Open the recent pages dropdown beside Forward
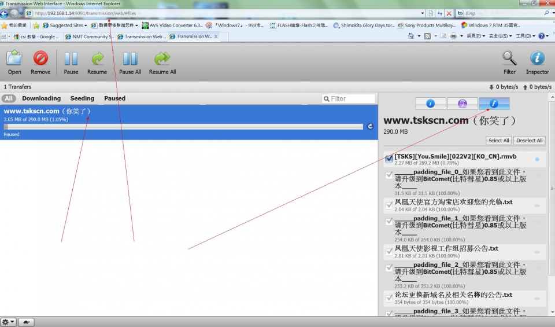 (x=21, y=13)
